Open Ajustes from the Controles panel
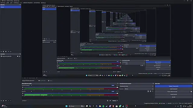 pyautogui.click(x=174, y=97)
